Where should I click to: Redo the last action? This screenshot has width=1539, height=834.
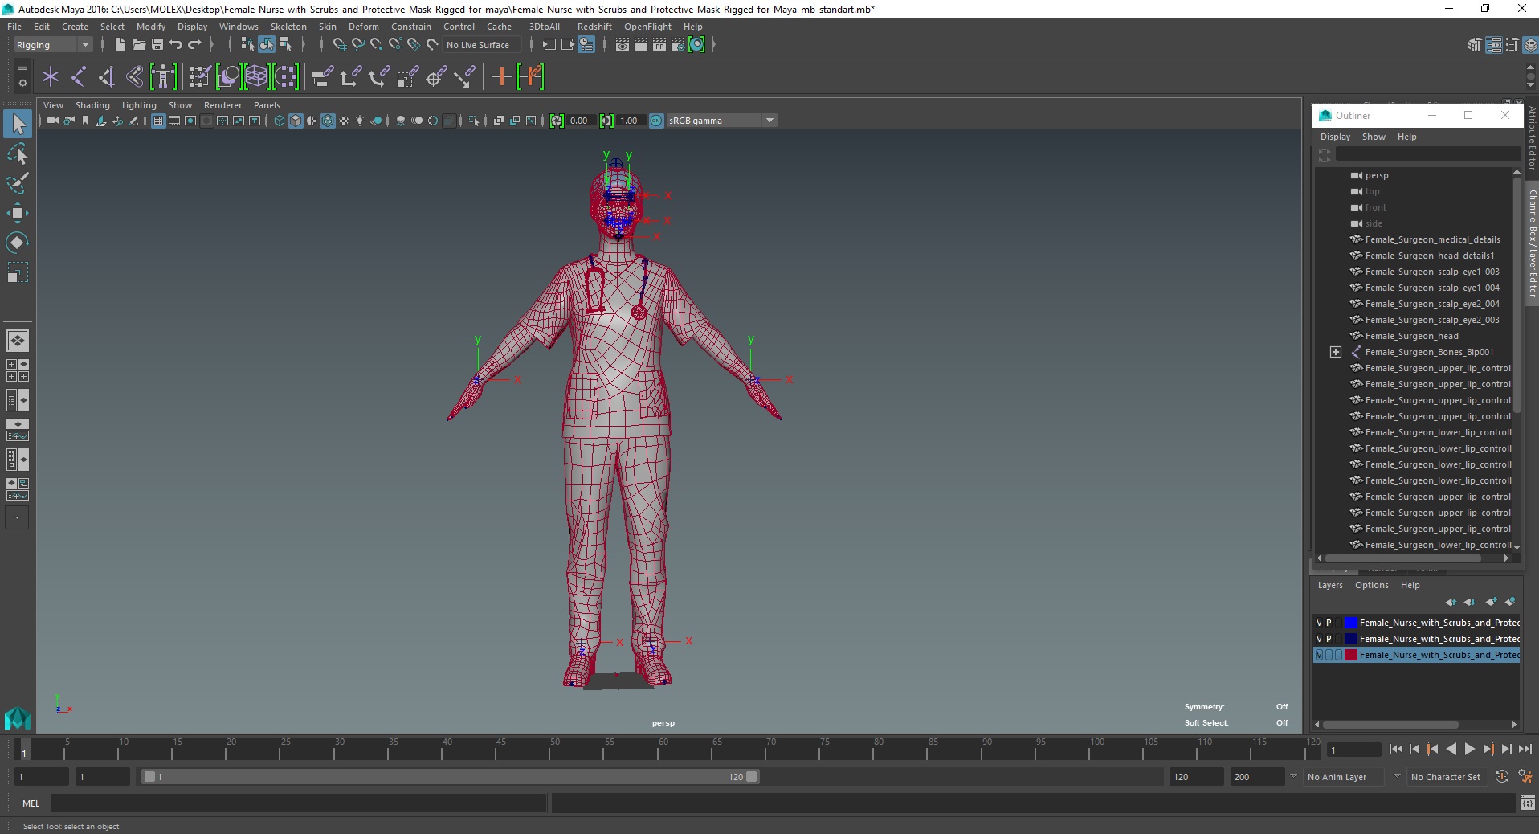[194, 45]
